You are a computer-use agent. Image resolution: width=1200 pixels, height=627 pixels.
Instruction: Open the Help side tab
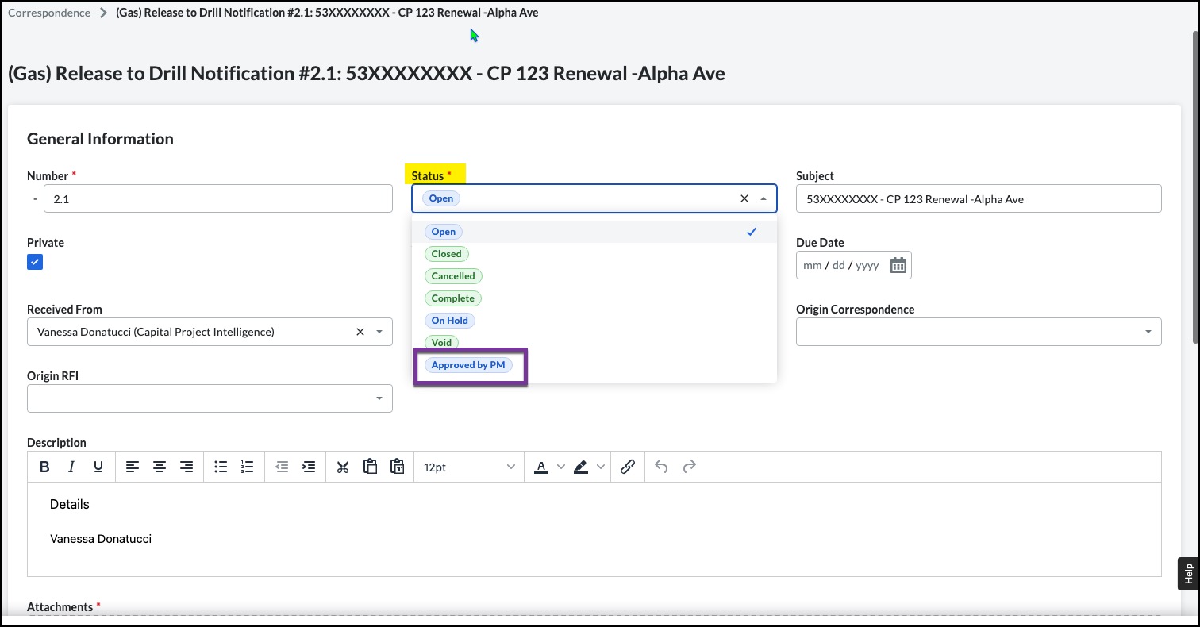coord(1188,573)
